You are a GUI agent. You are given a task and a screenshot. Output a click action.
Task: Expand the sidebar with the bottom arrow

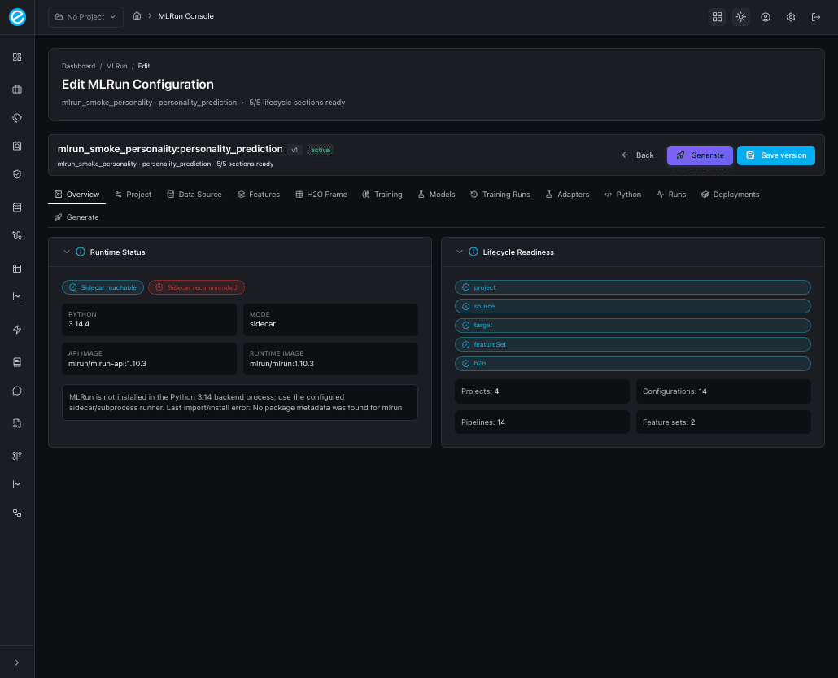(x=16, y=662)
